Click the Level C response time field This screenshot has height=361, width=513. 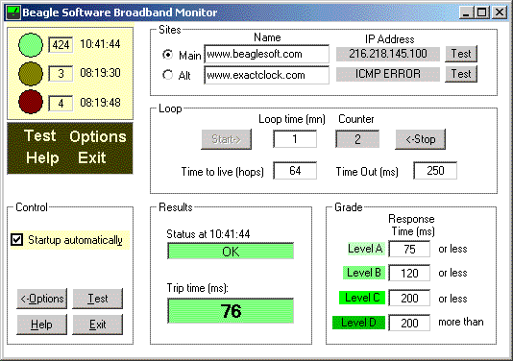pyautogui.click(x=409, y=298)
